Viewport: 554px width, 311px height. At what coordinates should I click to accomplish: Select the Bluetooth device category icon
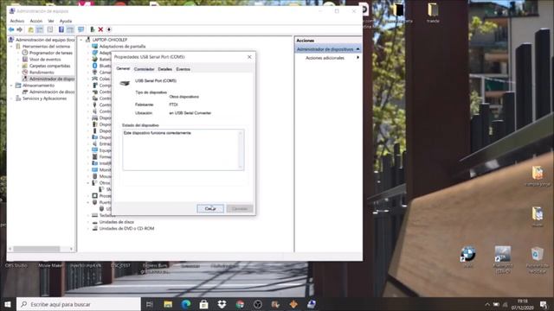click(94, 66)
